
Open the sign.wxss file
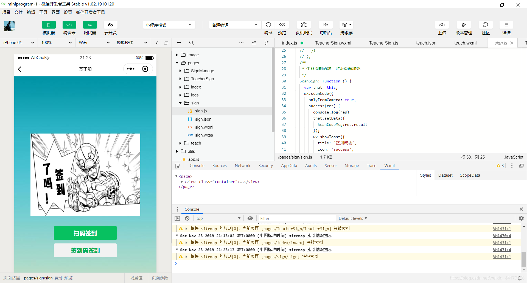click(204, 135)
